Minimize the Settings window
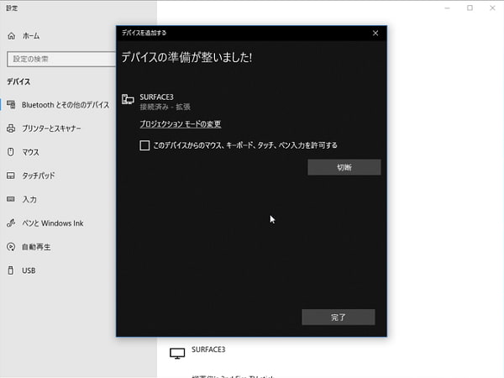 click(447, 8)
